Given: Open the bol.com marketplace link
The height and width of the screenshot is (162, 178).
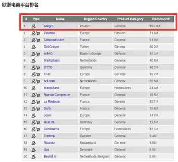Looking at the screenshot, I should pos(49,81).
